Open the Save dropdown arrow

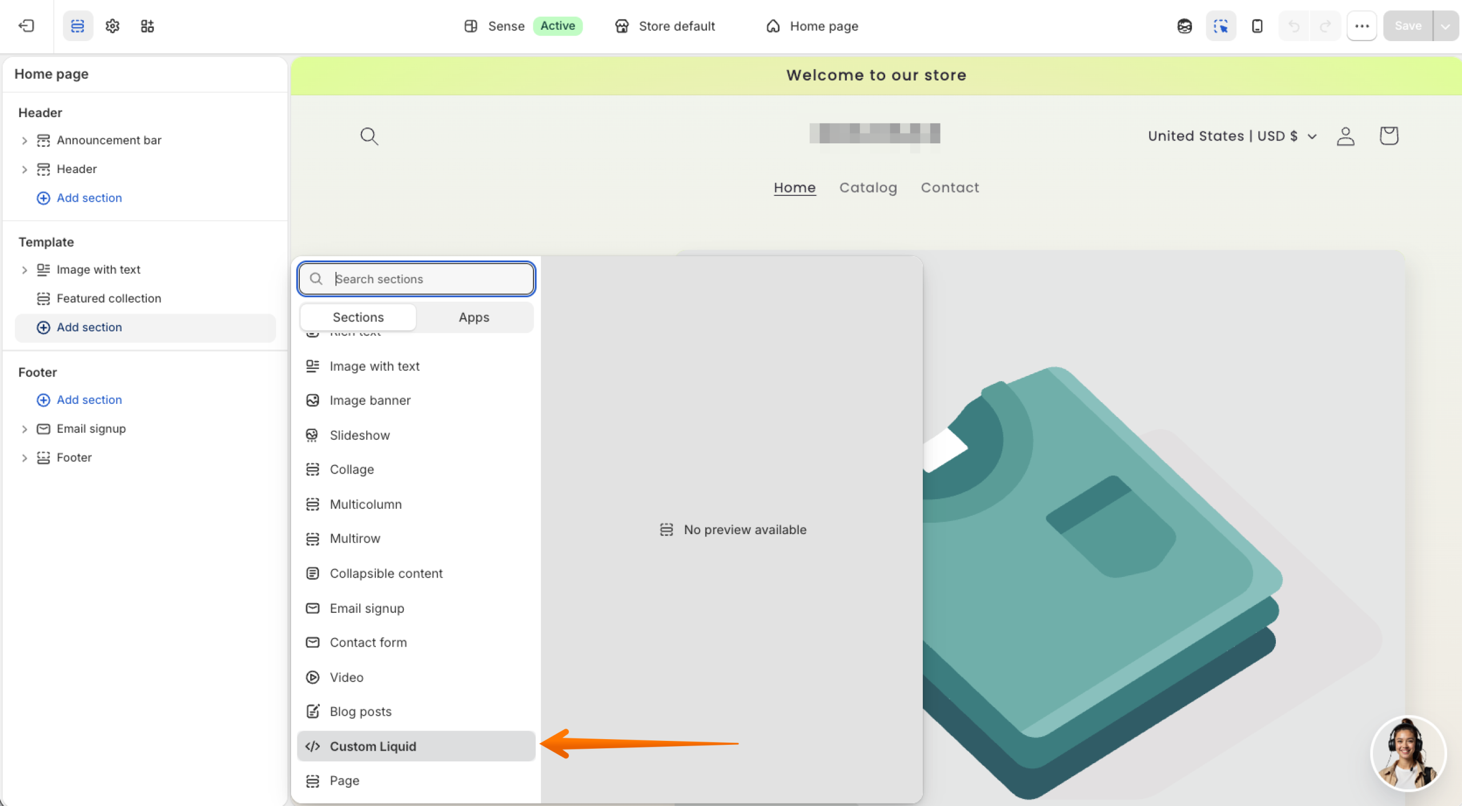[1445, 26]
